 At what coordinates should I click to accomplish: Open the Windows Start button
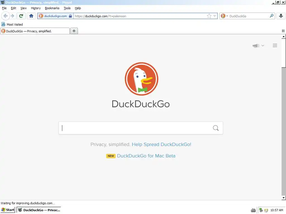pyautogui.click(x=8, y=210)
